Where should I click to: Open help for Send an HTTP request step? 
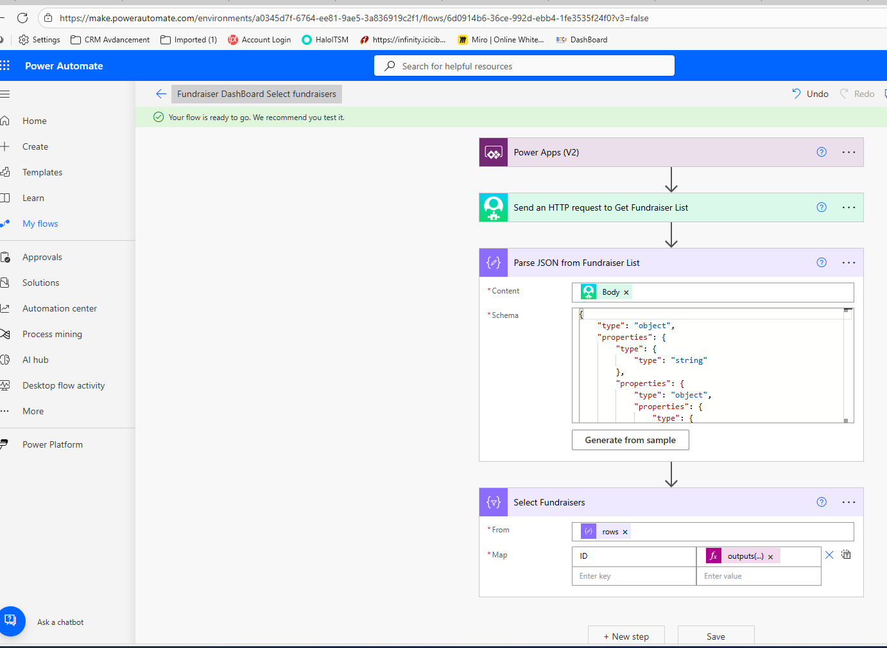(822, 207)
